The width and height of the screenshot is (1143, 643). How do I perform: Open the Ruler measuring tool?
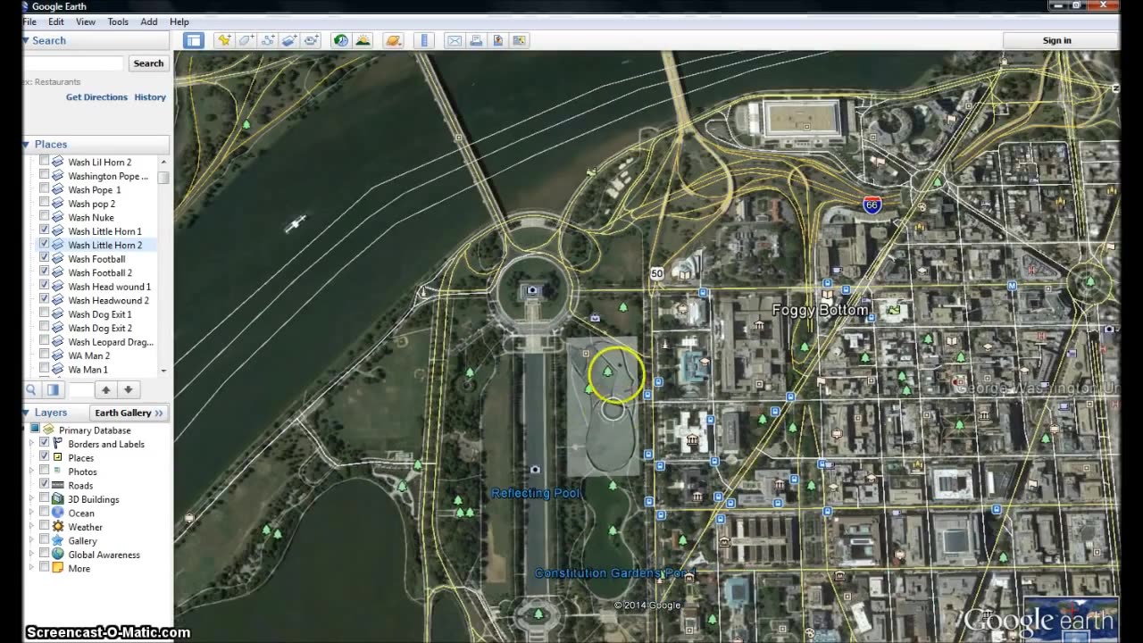[x=424, y=40]
